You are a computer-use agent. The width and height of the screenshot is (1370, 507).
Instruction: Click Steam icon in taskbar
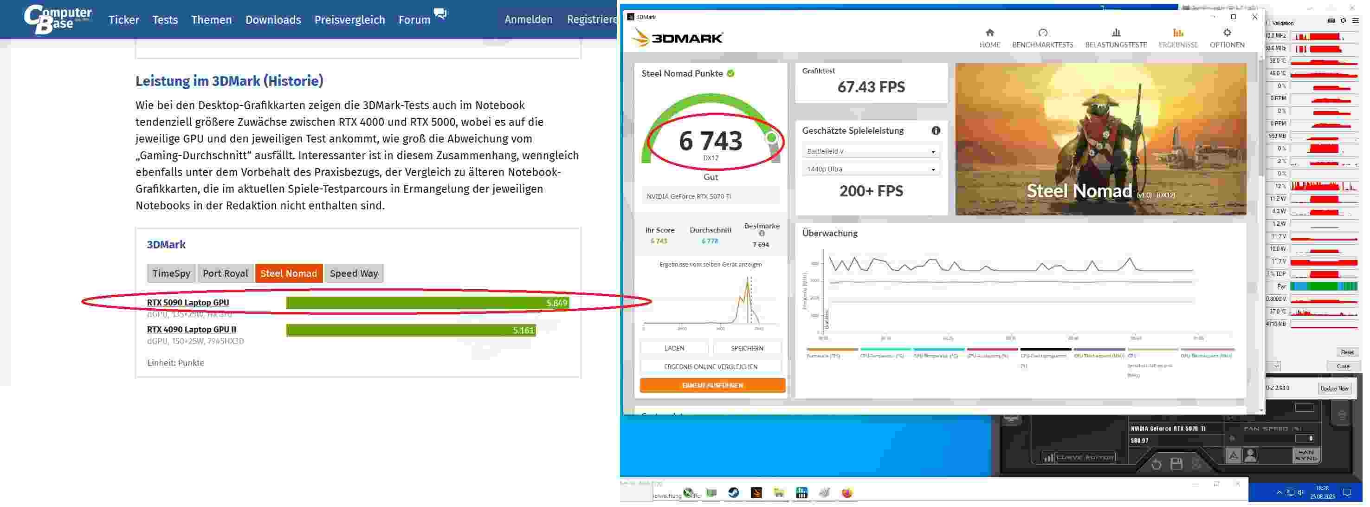733,492
